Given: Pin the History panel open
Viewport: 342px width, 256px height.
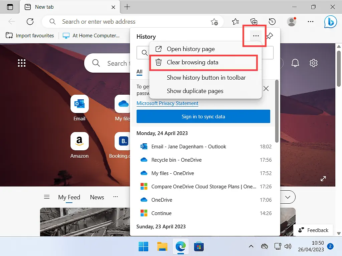Looking at the screenshot, I should pyautogui.click(x=270, y=36).
